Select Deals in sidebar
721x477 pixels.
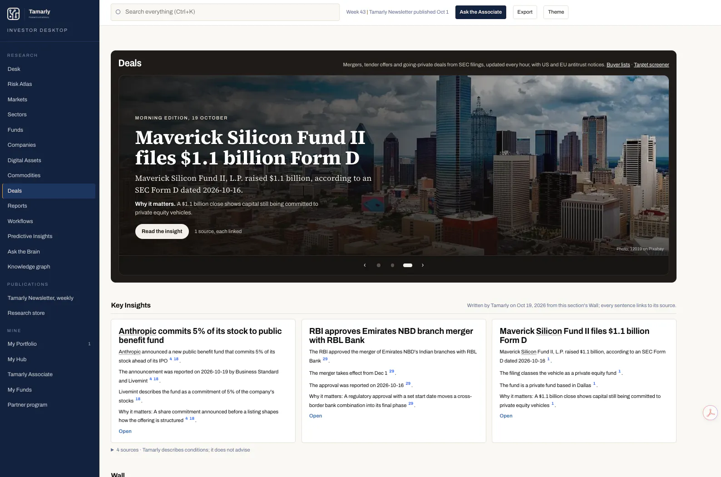[49, 191]
